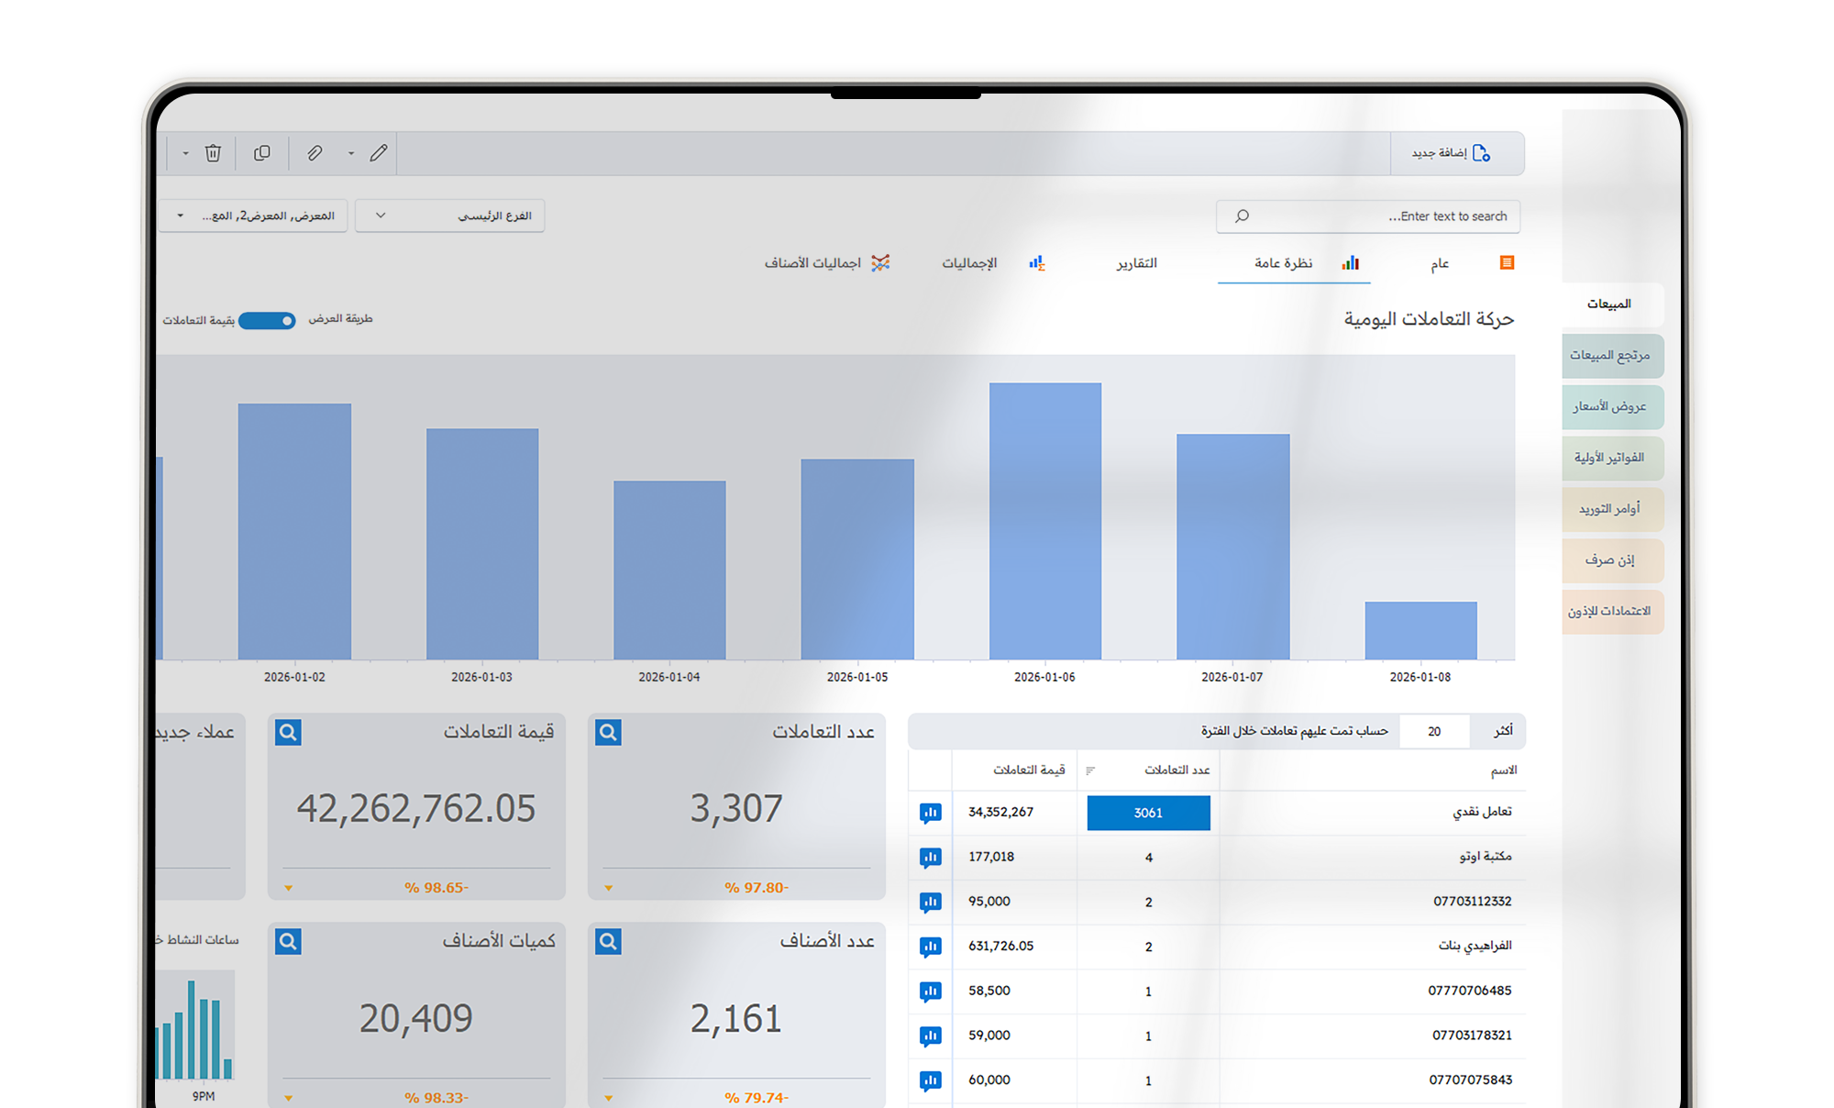Open الفواتير الأولية from the sidebar
Image resolution: width=1834 pixels, height=1108 pixels.
(1611, 459)
